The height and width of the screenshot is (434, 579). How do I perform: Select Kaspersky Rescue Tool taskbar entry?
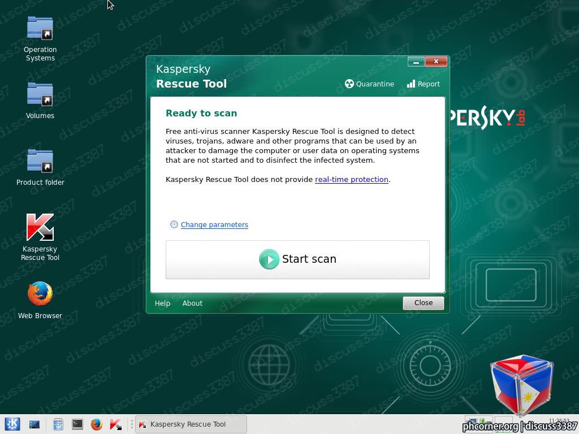point(191,424)
